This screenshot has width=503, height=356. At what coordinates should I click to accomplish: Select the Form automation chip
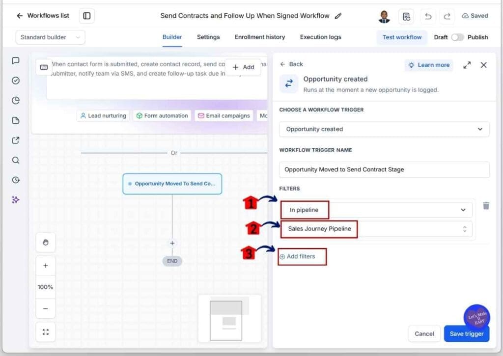click(162, 115)
